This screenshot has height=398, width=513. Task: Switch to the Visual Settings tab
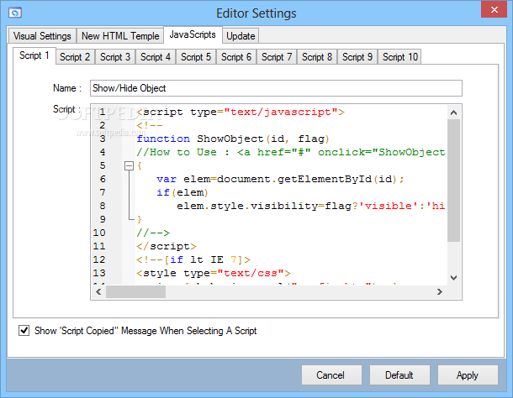[42, 35]
